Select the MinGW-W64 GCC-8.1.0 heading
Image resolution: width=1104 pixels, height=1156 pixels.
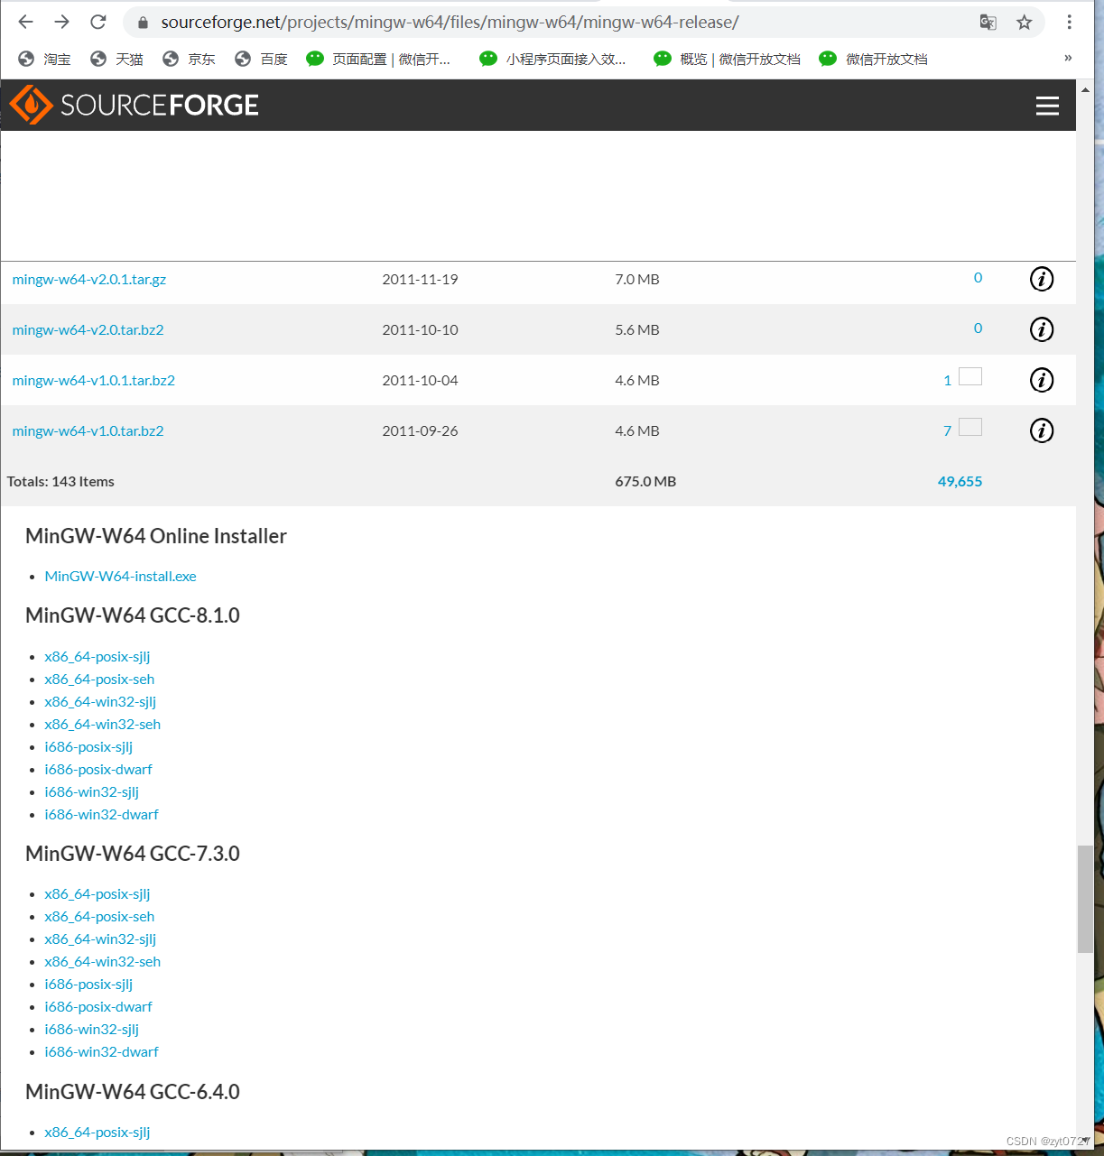(133, 615)
